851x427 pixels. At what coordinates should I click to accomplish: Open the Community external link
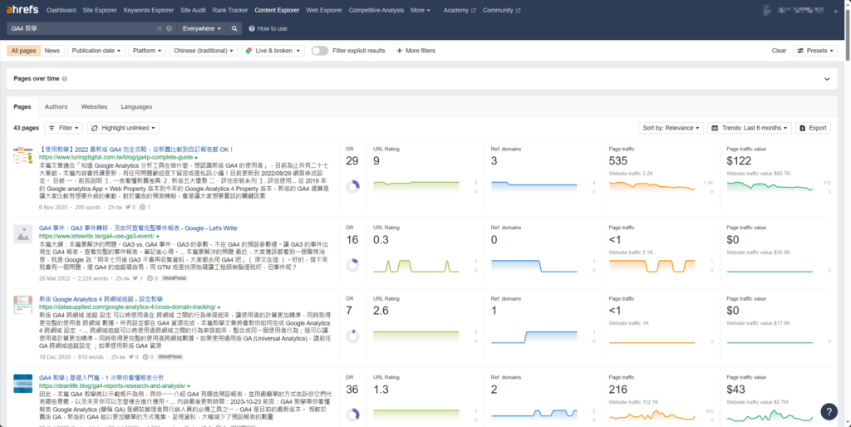coord(501,10)
